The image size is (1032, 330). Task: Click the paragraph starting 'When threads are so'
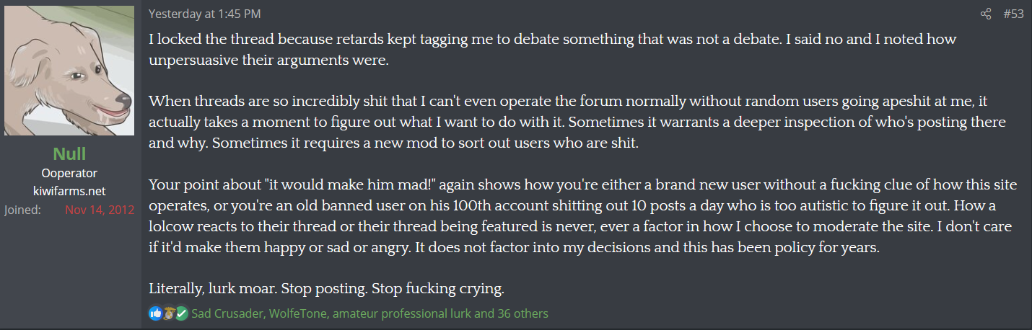pyautogui.click(x=577, y=122)
